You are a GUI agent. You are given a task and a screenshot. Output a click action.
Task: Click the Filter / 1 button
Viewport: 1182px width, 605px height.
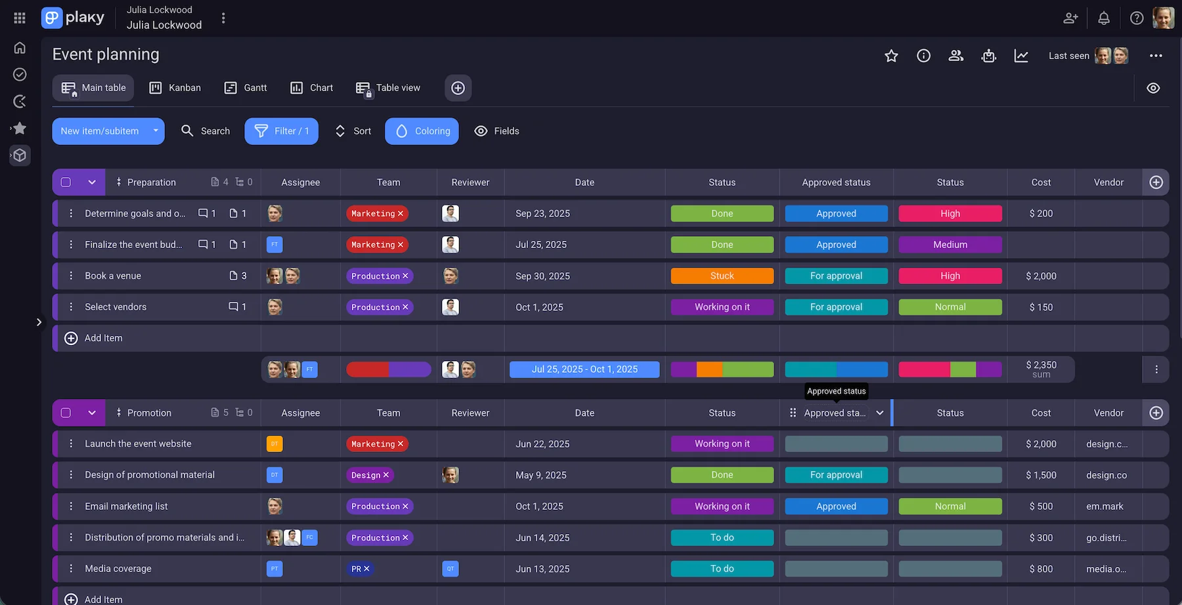click(x=281, y=131)
